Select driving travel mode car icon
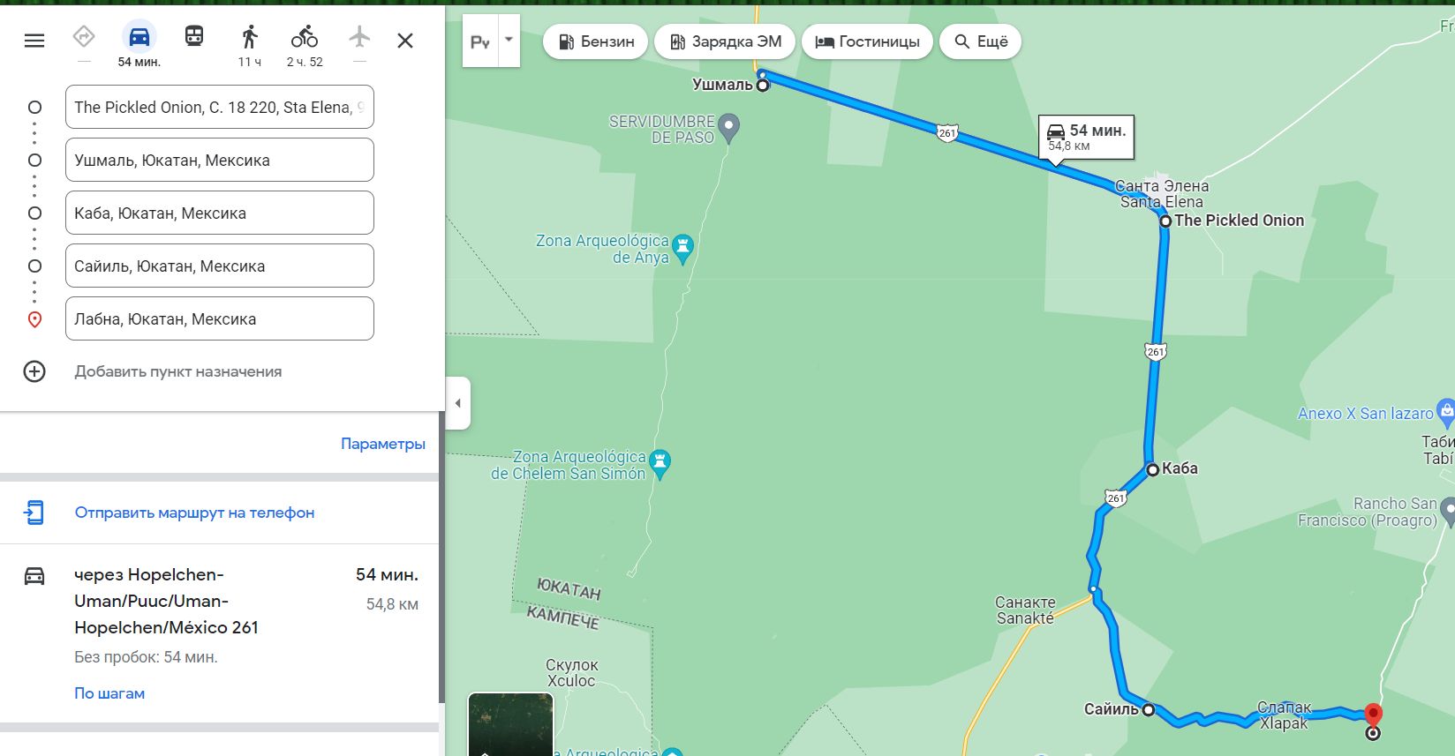The width and height of the screenshot is (1455, 756). coord(139,37)
